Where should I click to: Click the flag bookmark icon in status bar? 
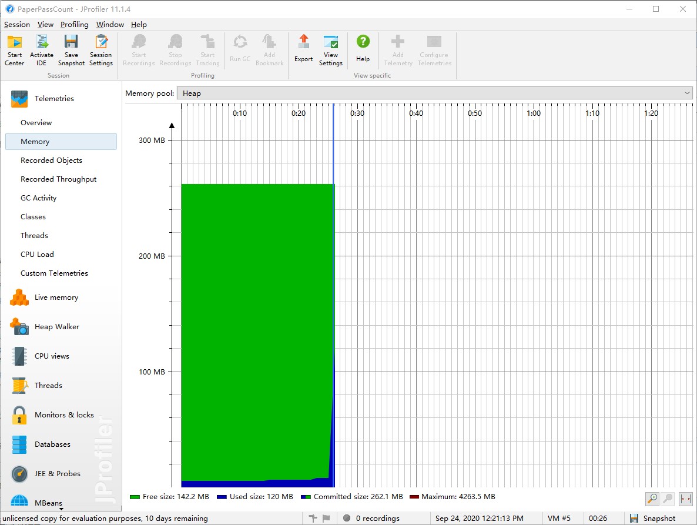point(326,518)
